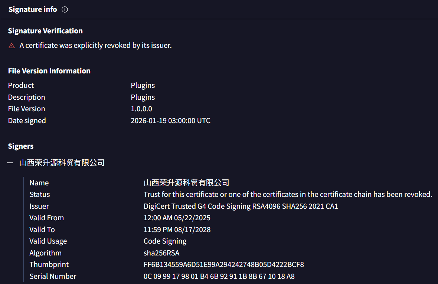The width and height of the screenshot is (438, 284).
Task: Click the Valid From timestamp
Action: tap(177, 218)
